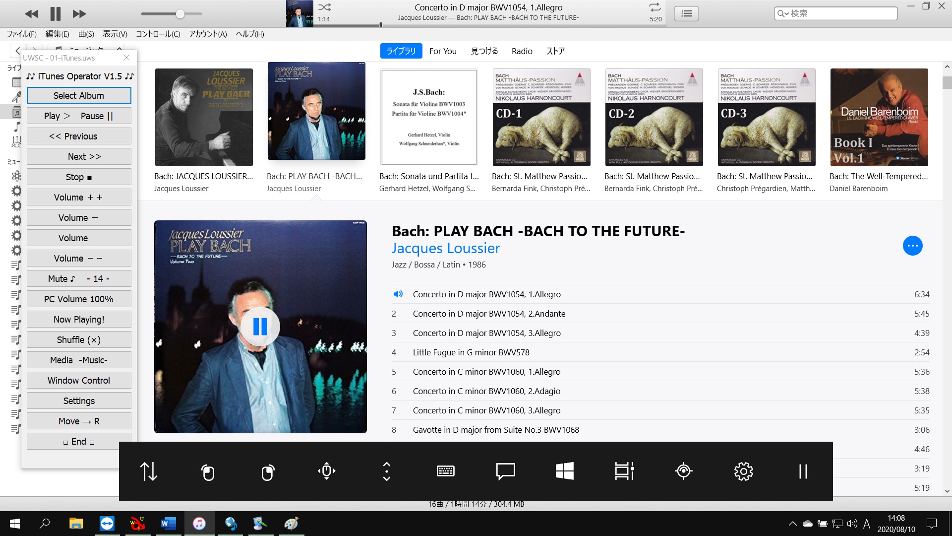Click End button in operator panel
The image size is (952, 536).
point(79,441)
